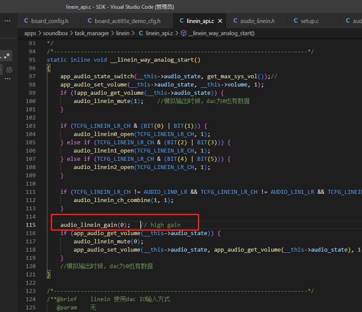Click get_max_sys_vol() on line 97

[x=235, y=76]
